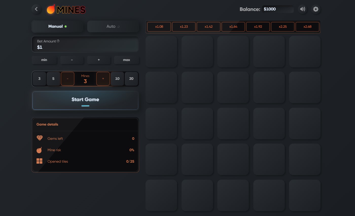Select the 5 mines preset
Viewport: 355px width, 216px height.
point(53,79)
